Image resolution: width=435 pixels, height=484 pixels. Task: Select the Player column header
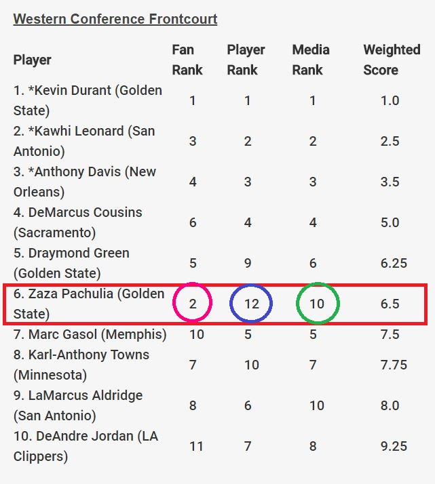(33, 60)
